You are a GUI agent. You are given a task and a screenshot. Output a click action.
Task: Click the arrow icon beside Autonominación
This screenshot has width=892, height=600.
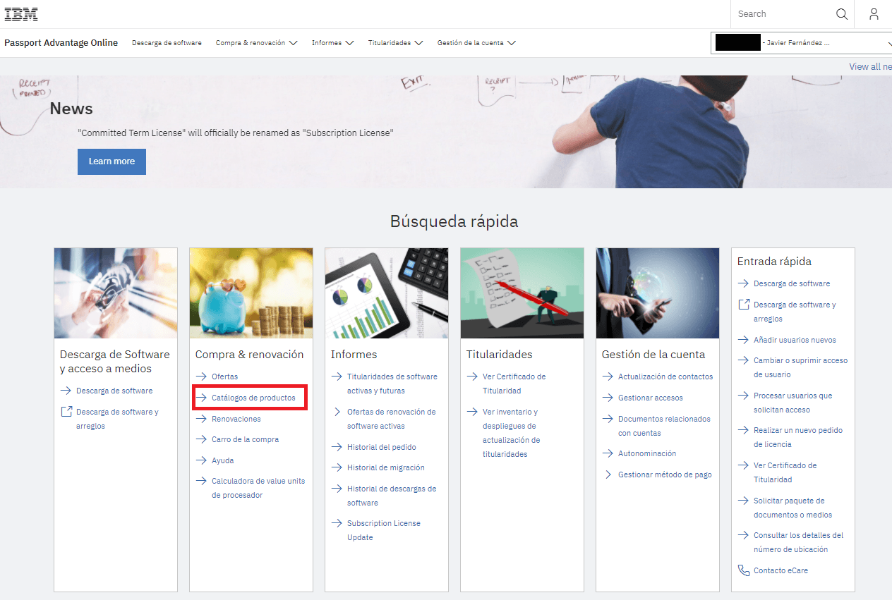pos(608,453)
